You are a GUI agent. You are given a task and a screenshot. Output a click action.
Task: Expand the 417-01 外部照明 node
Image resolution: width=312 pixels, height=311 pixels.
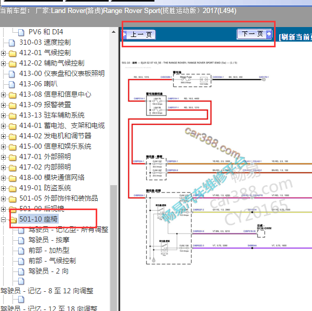pos(3,157)
